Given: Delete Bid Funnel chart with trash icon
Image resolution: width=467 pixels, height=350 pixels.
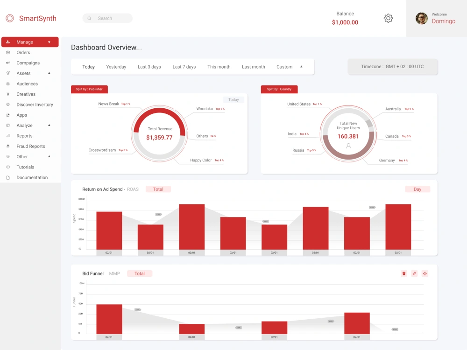Looking at the screenshot, I should (404, 273).
